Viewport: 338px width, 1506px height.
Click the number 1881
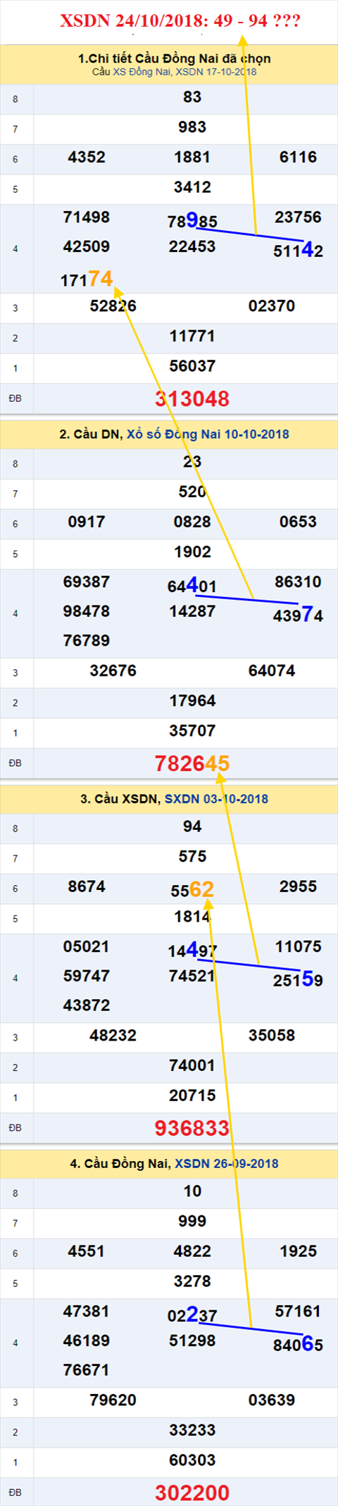click(192, 157)
